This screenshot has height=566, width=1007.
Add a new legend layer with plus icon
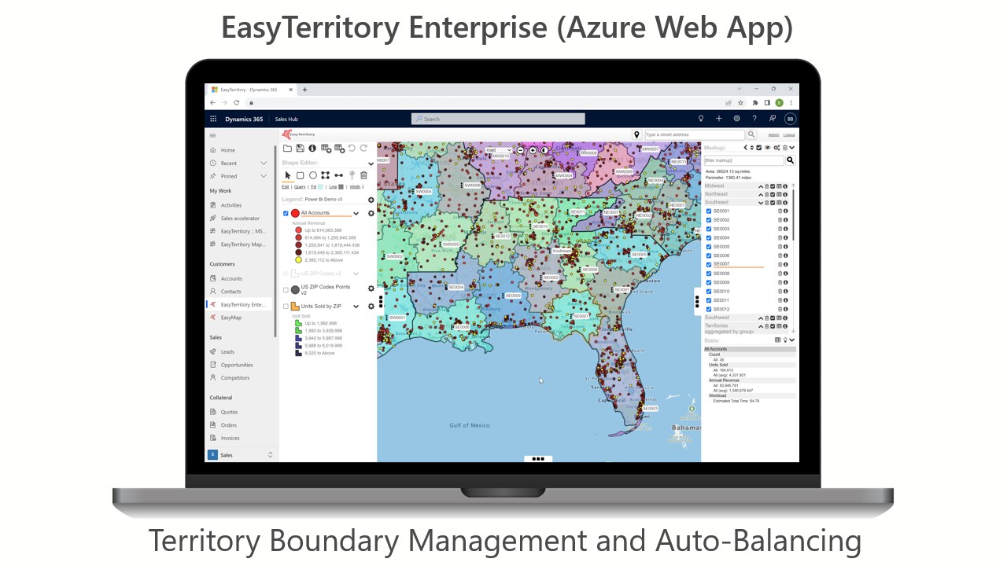[x=371, y=200]
